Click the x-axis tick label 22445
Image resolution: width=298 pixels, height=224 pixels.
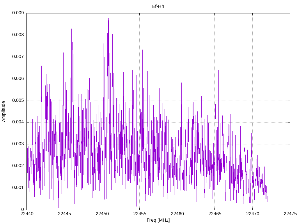64,214
